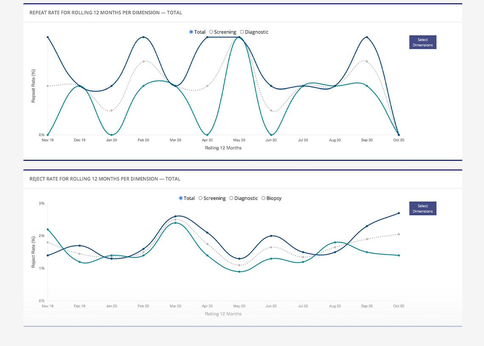Click dark blue Jun 20 point in Reject Rate chart
The image size is (484, 346).
pyautogui.click(x=271, y=236)
